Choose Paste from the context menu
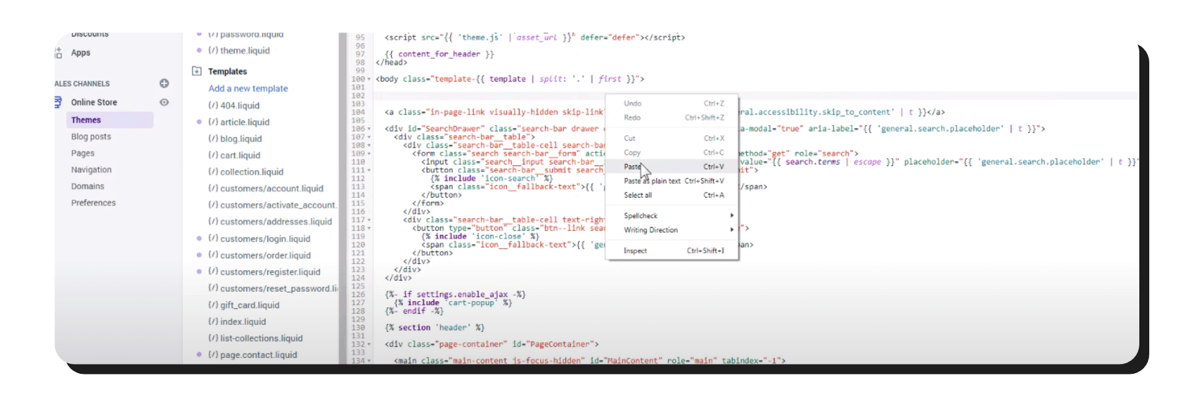This screenshot has height=397, width=1193. coord(633,167)
